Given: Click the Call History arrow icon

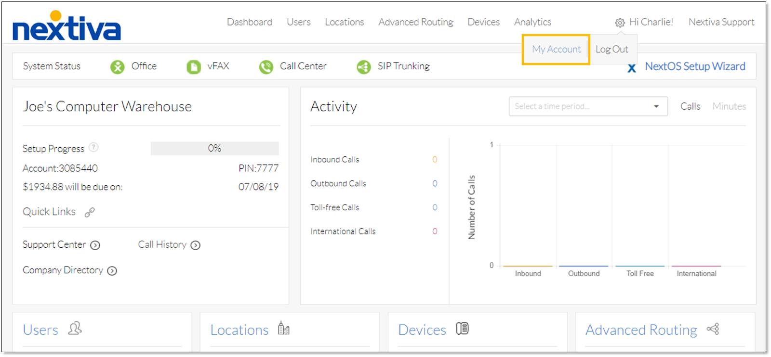Looking at the screenshot, I should tap(195, 245).
